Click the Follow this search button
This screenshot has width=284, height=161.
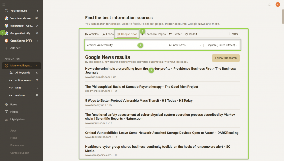[226, 58]
